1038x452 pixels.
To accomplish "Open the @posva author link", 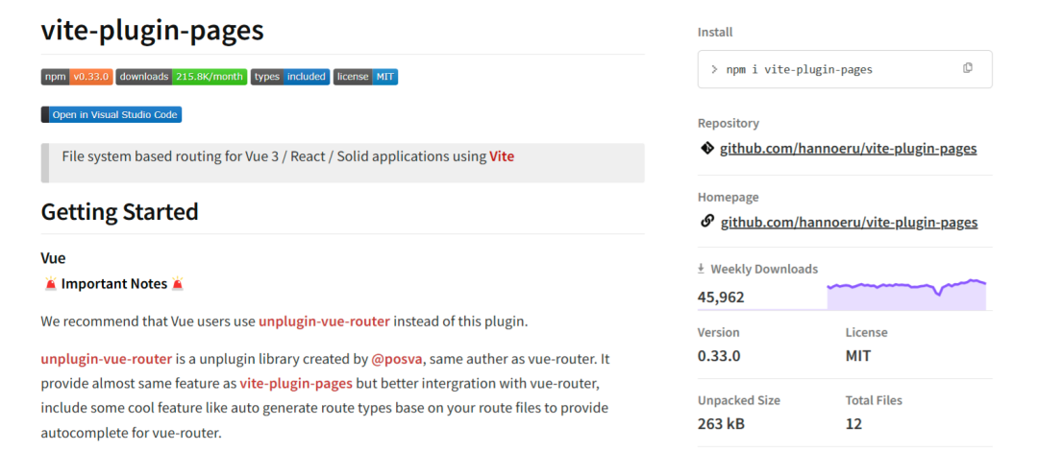I will click(397, 359).
